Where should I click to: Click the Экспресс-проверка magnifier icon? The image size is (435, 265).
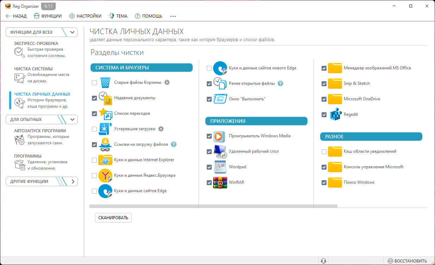tap(19, 52)
